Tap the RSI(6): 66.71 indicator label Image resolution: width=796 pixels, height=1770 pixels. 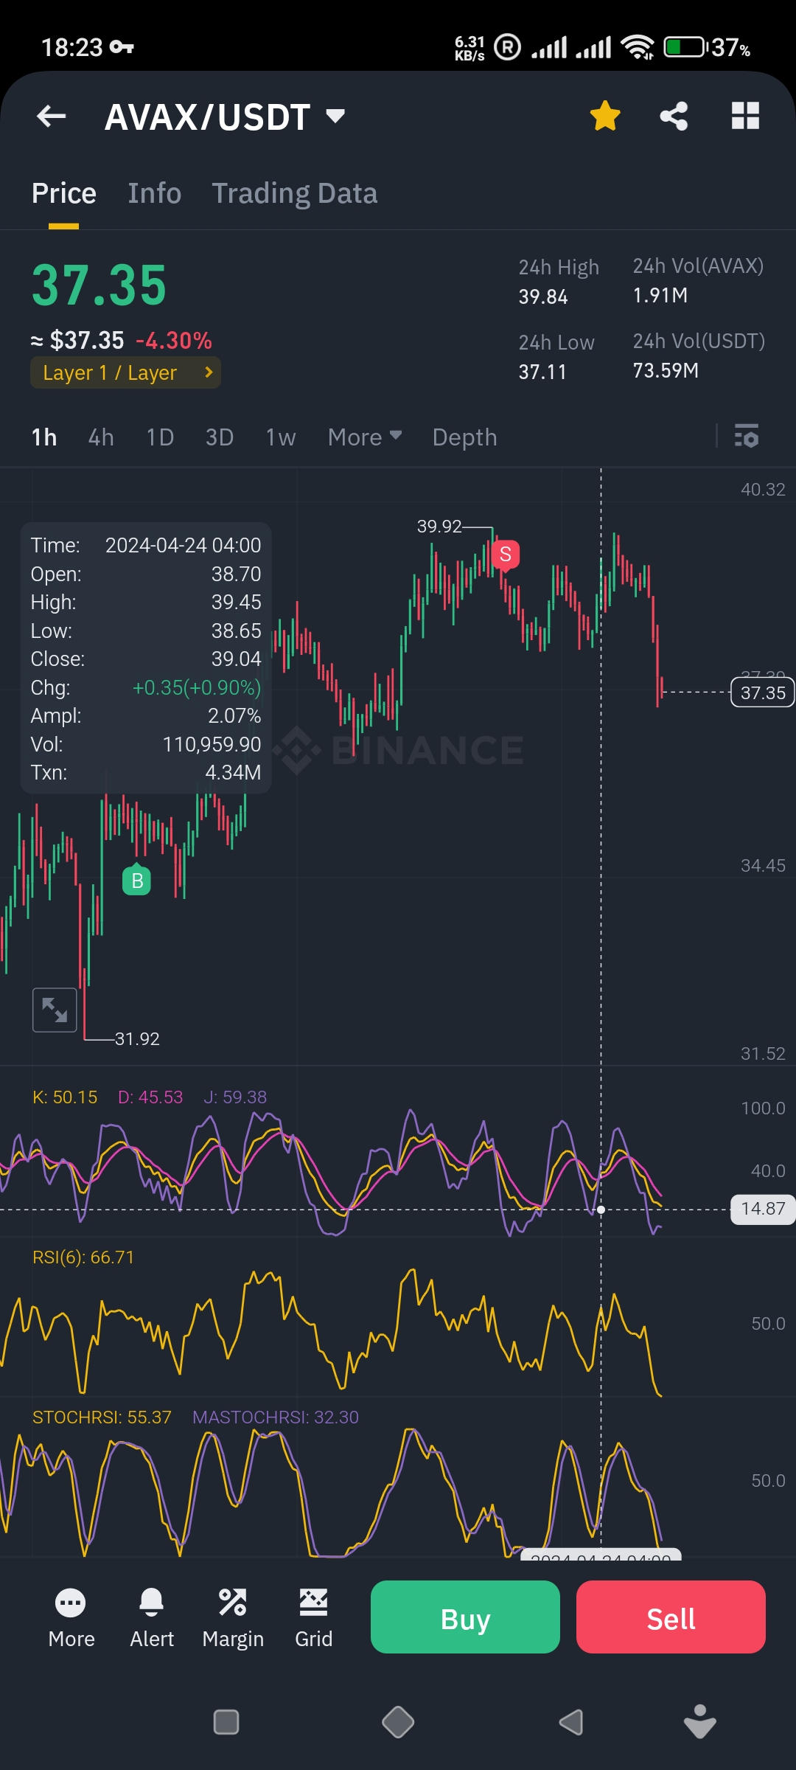(83, 1257)
